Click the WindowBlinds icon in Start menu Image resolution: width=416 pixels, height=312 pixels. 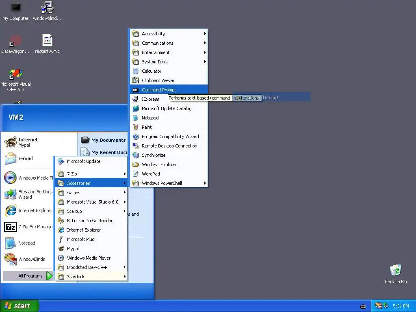(10, 259)
